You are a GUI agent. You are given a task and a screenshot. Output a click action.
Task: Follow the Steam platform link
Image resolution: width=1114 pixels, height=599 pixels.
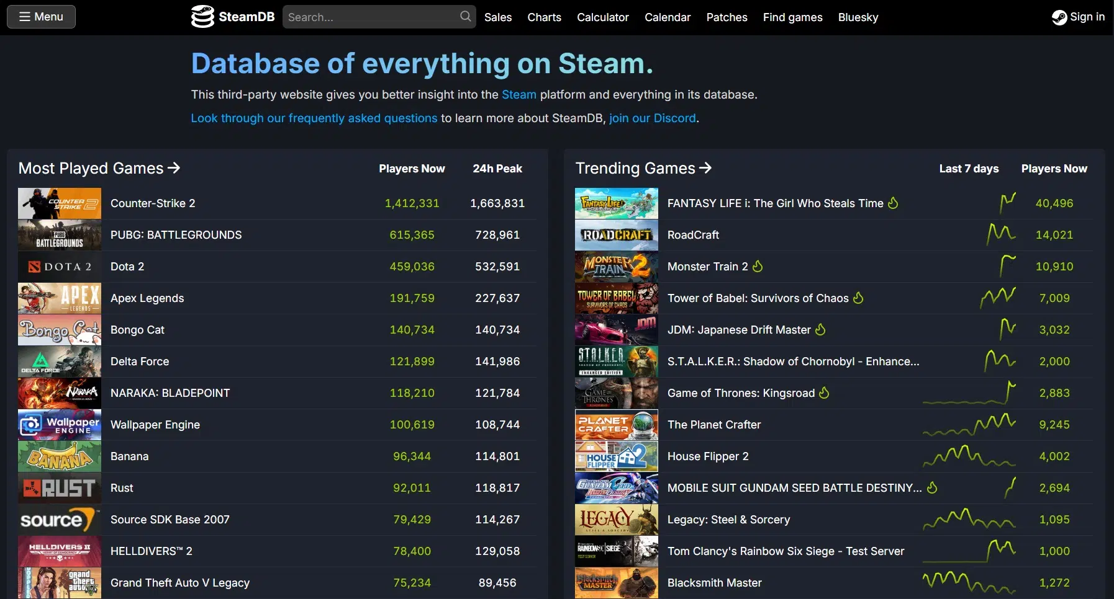pyautogui.click(x=519, y=94)
